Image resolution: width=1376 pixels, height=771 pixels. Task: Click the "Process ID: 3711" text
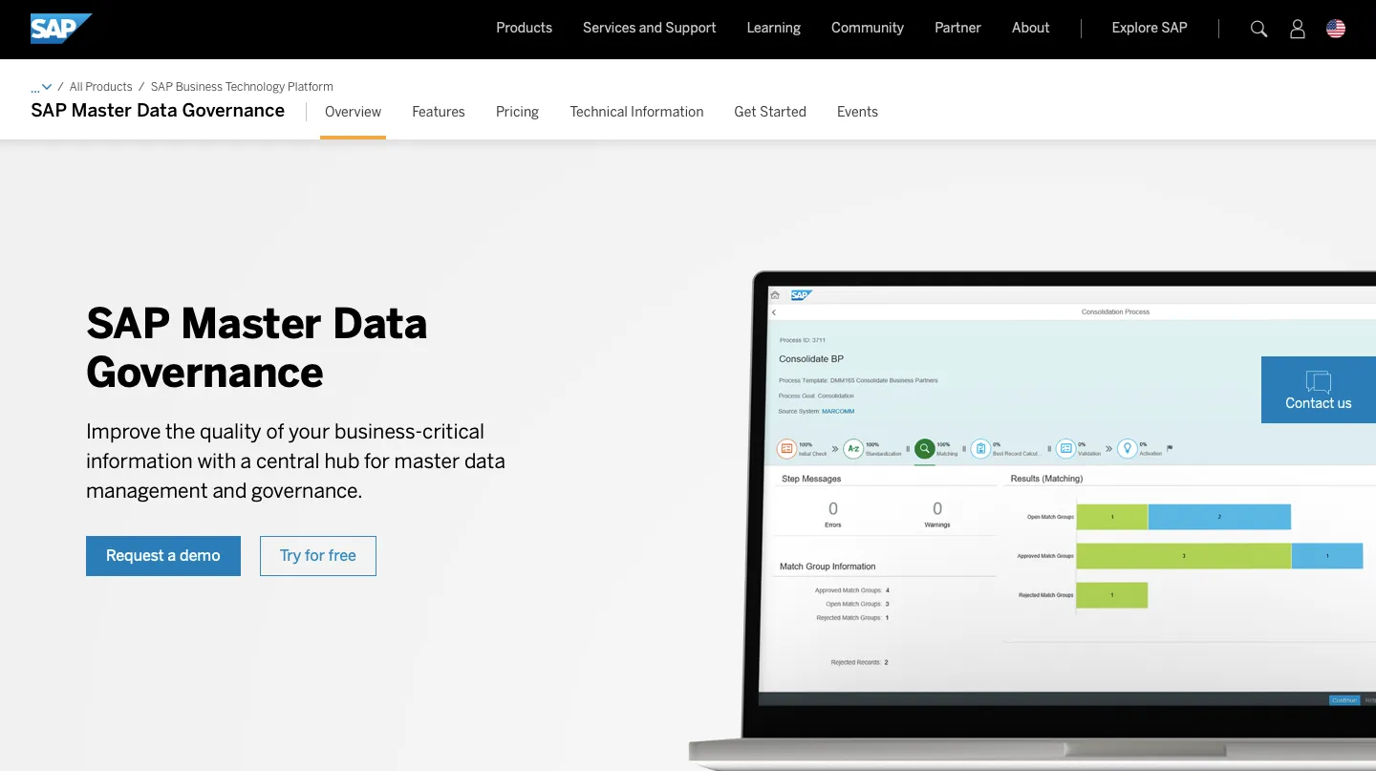coord(803,340)
